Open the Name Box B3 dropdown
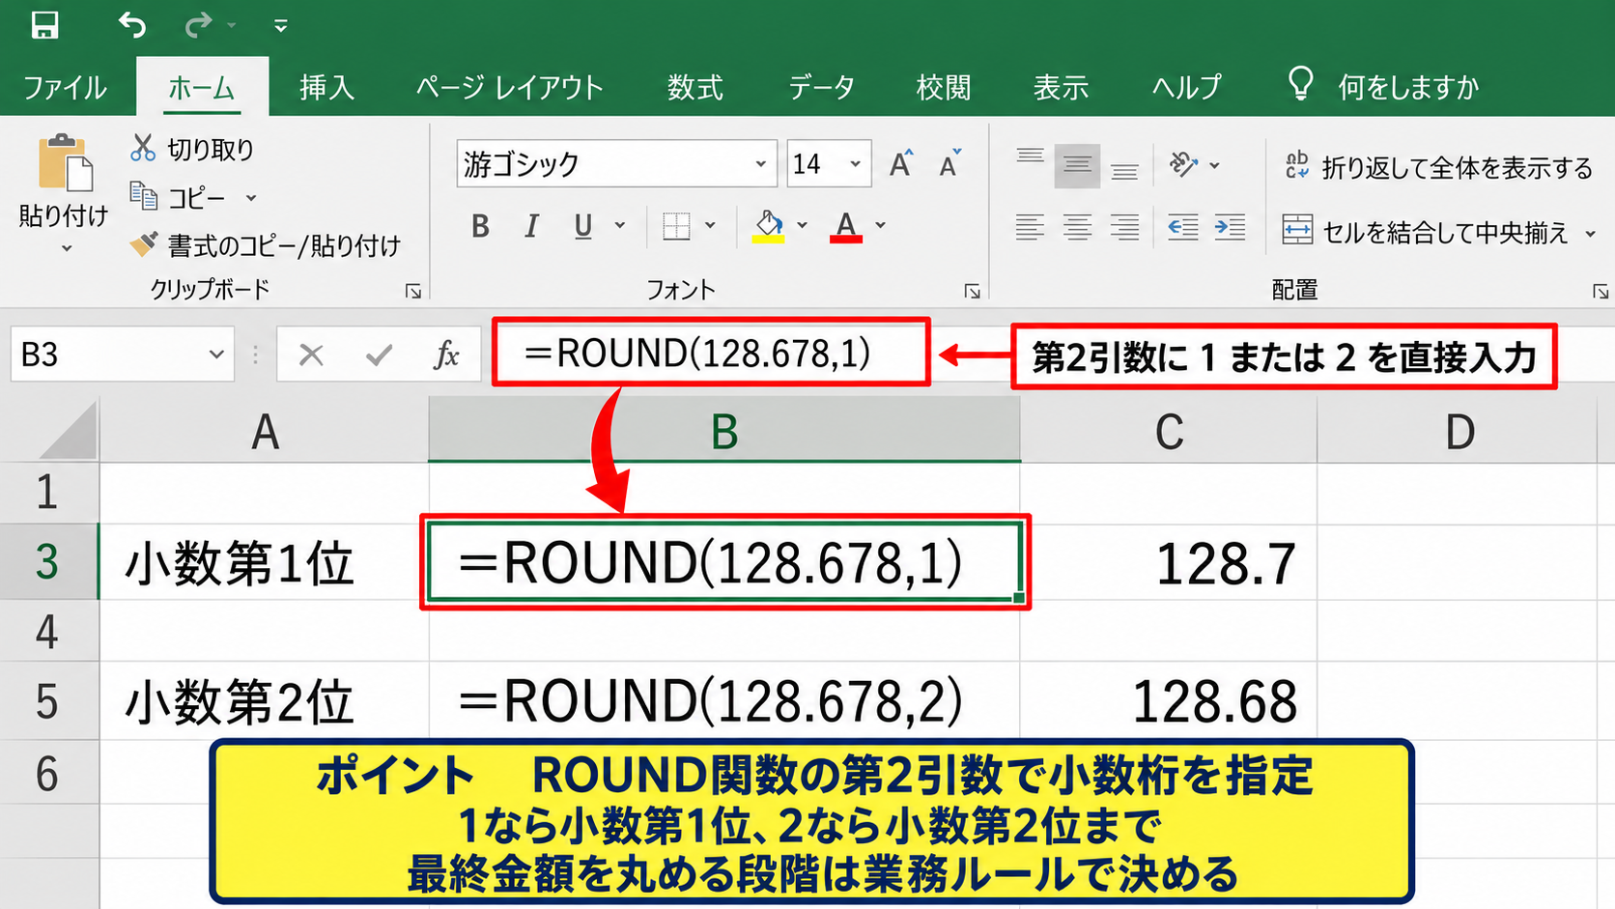This screenshot has height=909, width=1615. [216, 355]
